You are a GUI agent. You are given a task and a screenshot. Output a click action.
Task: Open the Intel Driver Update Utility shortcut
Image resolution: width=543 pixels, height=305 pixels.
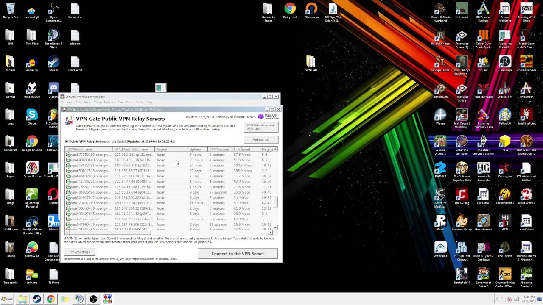pyautogui.click(x=32, y=225)
